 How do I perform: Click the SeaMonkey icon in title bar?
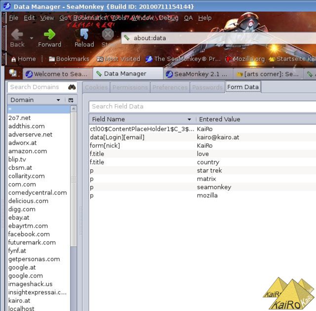coord(6,6)
